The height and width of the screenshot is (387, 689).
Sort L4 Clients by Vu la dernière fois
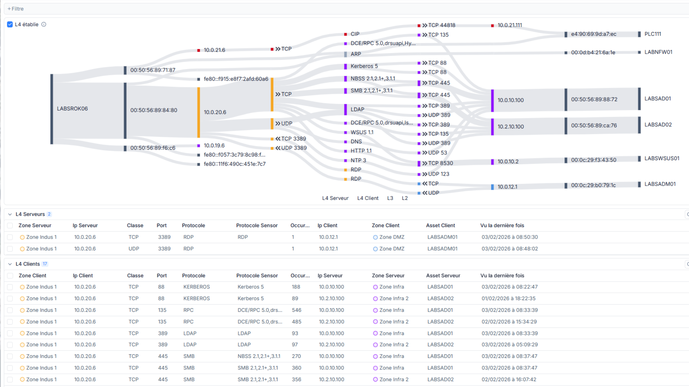pyautogui.click(x=502, y=276)
